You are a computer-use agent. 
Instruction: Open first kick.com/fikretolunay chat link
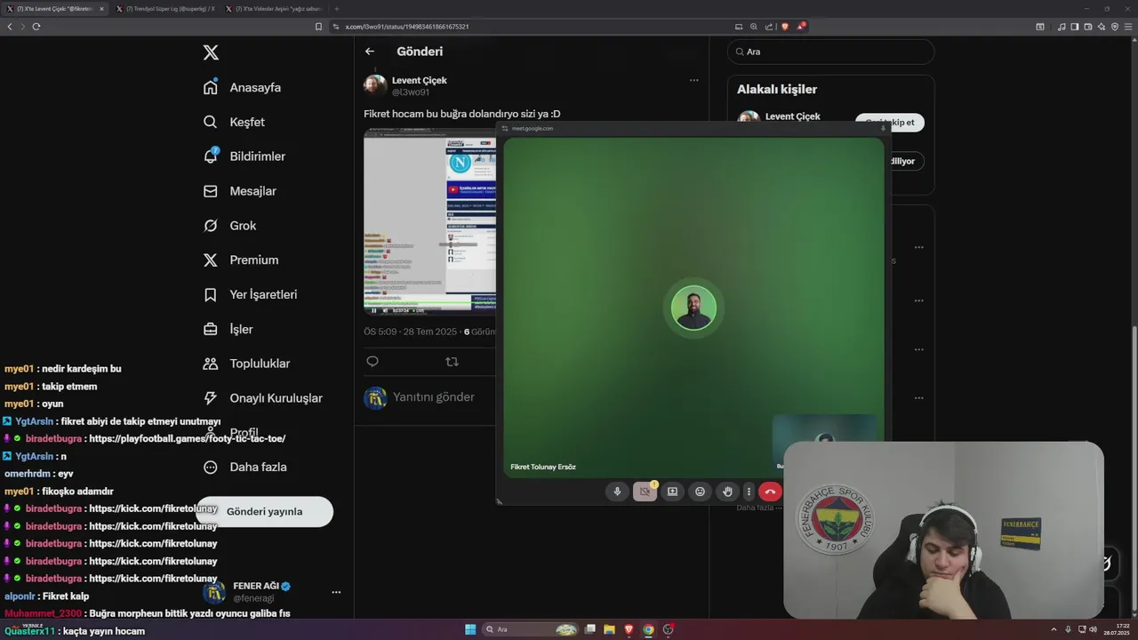point(153,509)
